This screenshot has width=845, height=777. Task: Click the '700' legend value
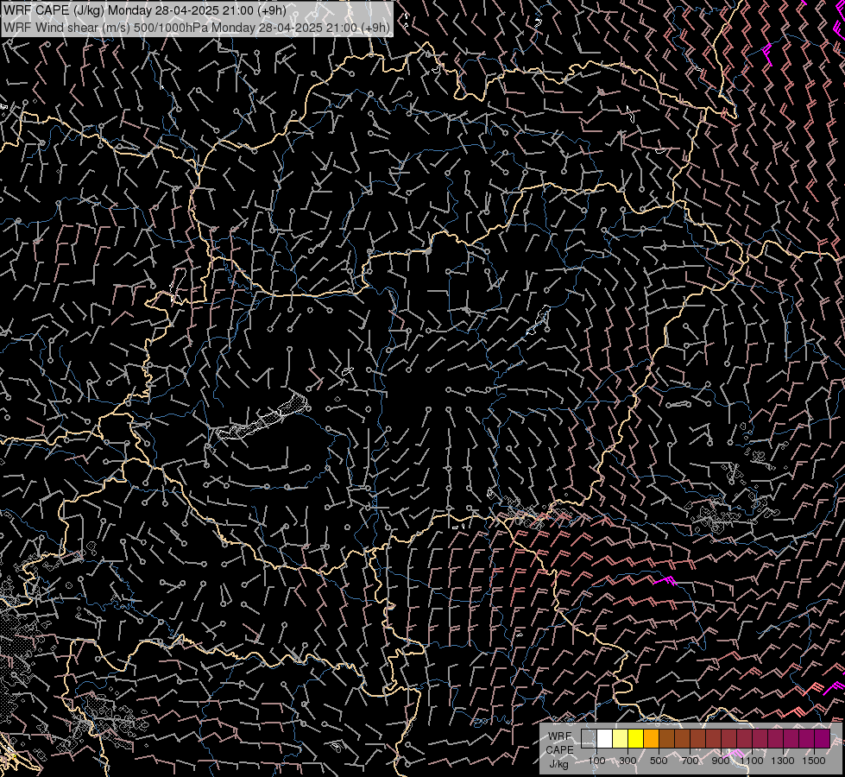690,761
